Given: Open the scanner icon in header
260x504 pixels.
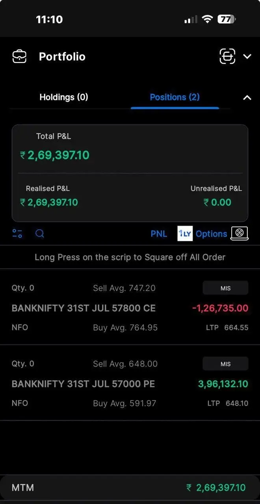Looking at the screenshot, I should pos(227,56).
